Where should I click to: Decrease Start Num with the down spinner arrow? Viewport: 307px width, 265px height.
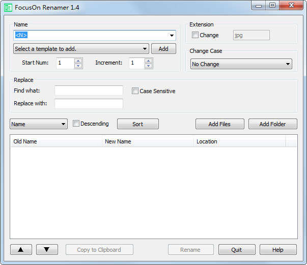[78, 66]
